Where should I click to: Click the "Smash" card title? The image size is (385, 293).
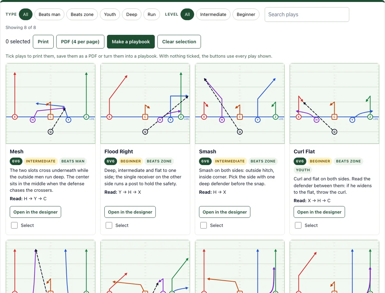coord(207,152)
